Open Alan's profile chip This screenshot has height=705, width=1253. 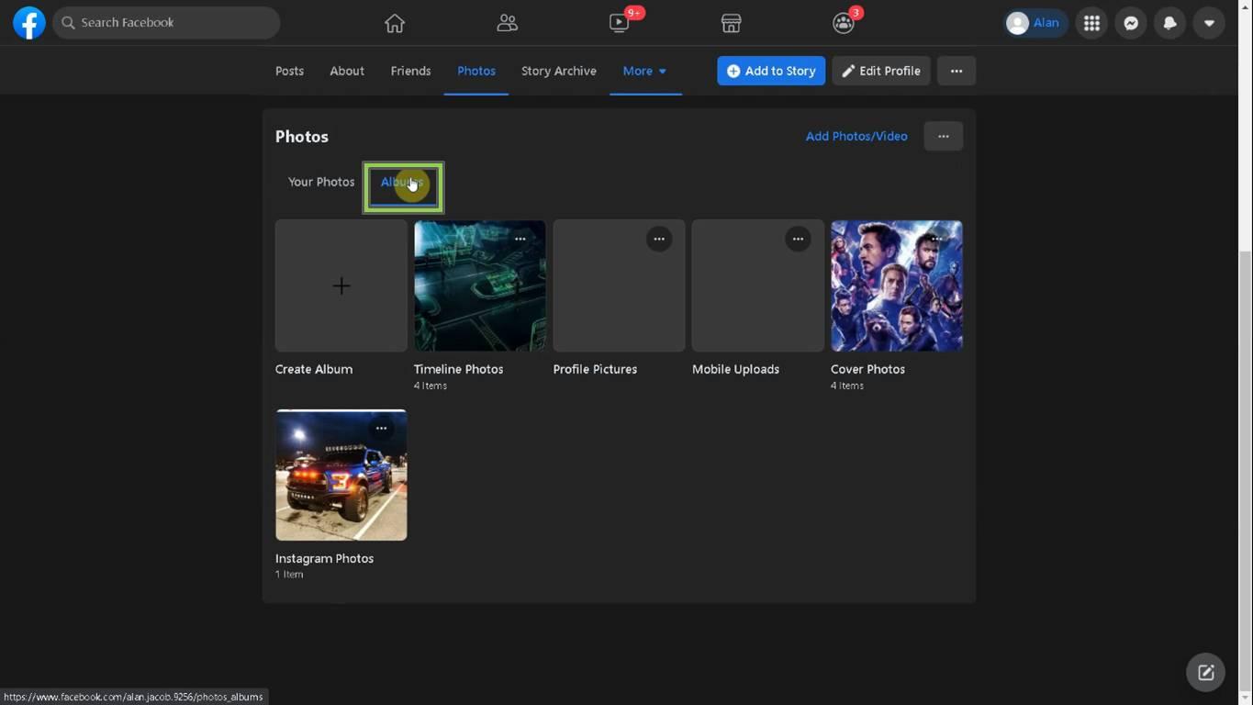click(x=1035, y=23)
